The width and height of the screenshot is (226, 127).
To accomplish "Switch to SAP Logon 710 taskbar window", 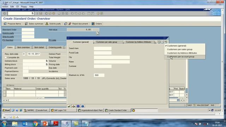I will tap(64, 110).
